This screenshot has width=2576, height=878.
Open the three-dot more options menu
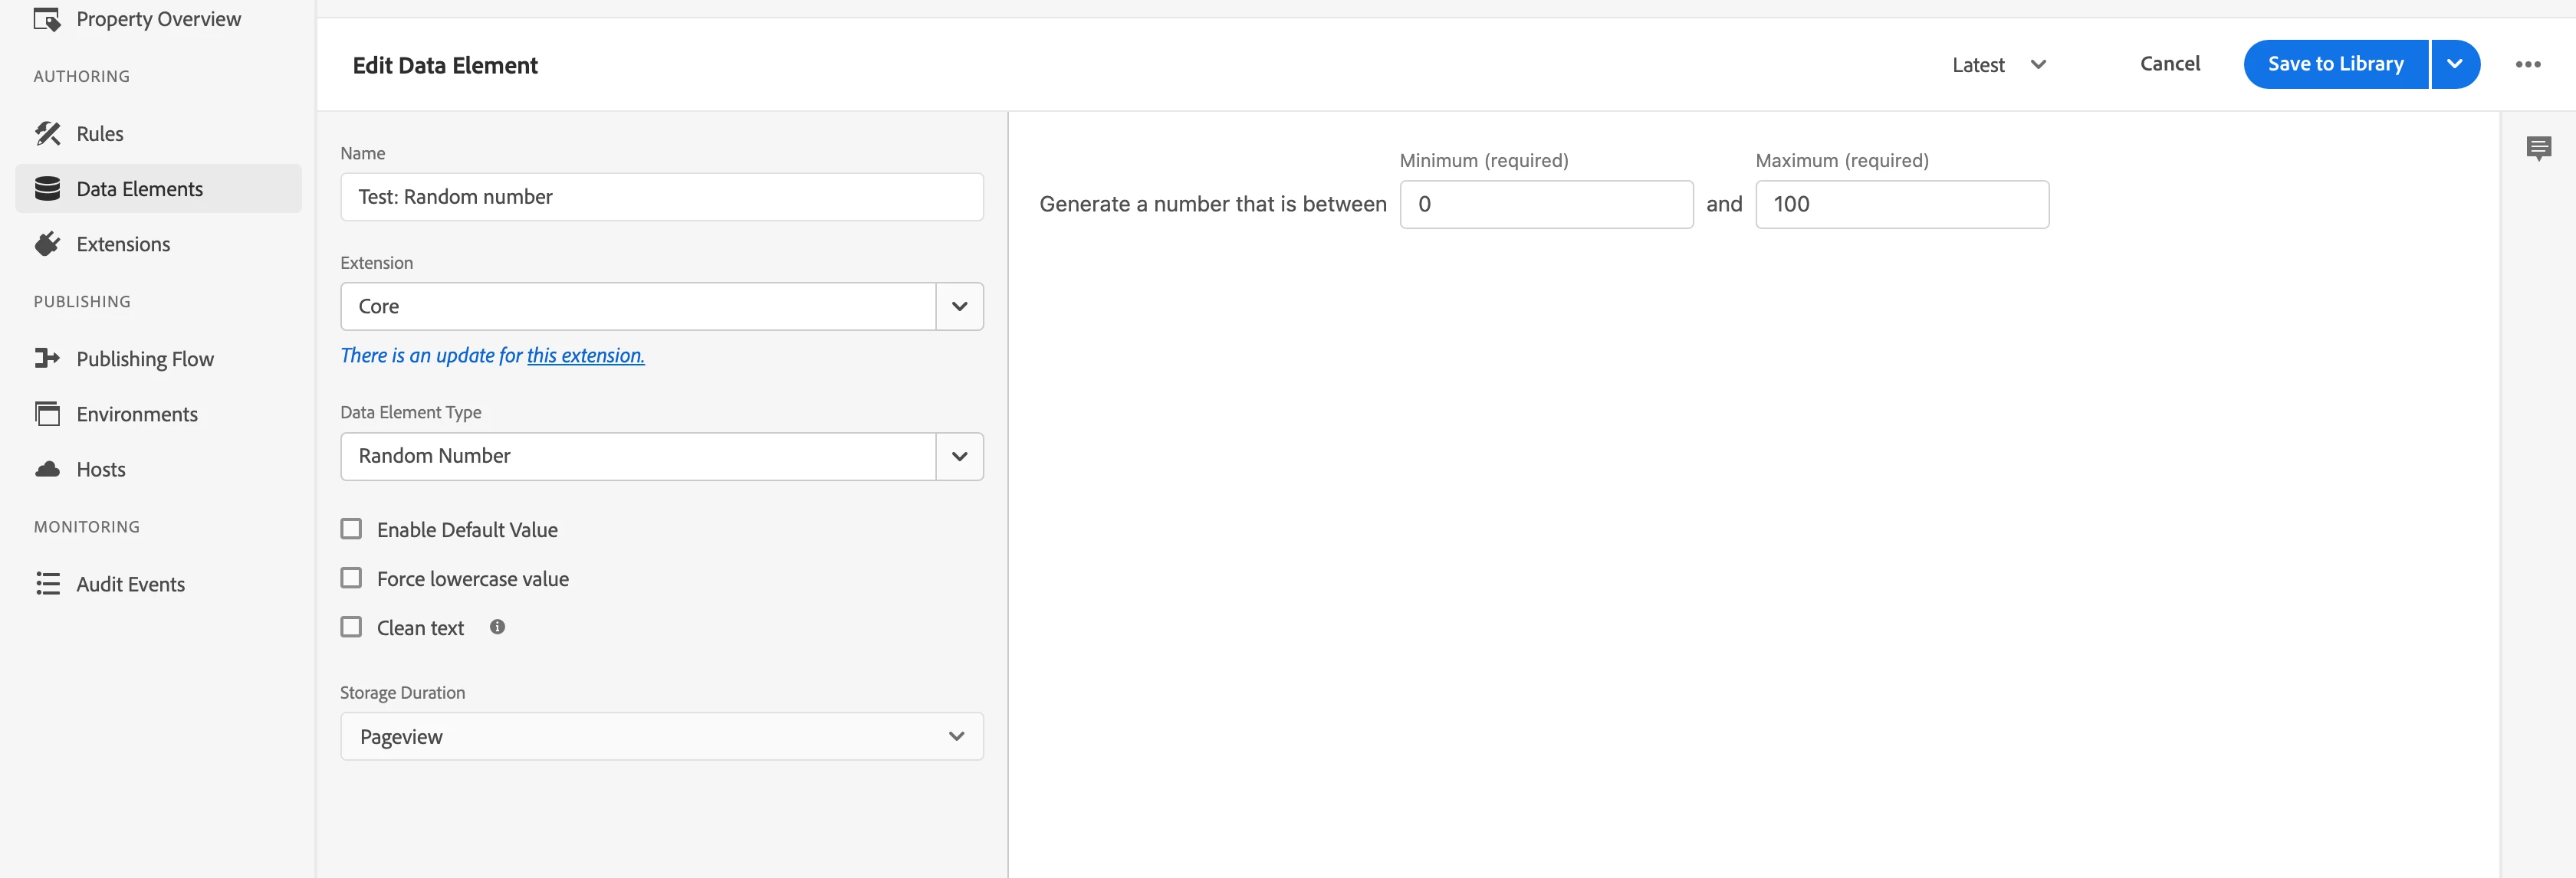[x=2527, y=64]
